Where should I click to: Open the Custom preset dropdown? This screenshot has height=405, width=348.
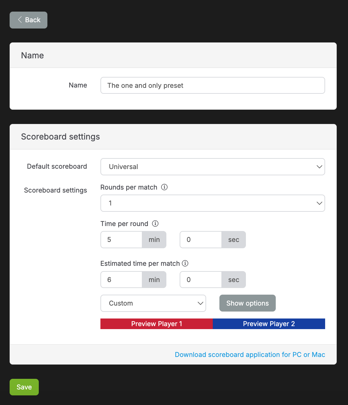[153, 303]
